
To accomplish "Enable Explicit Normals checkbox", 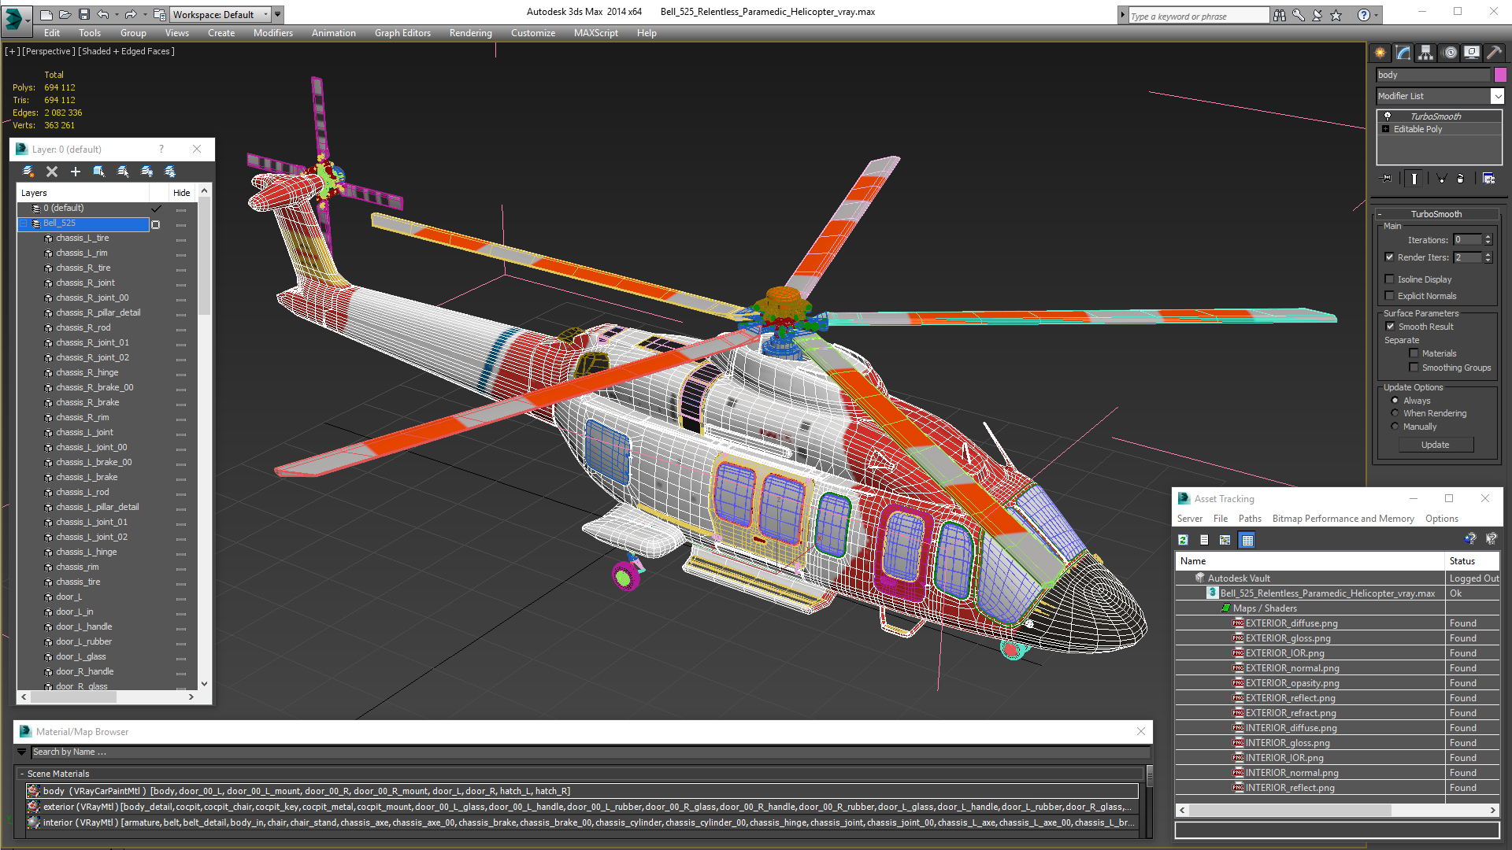I will click(1390, 295).
